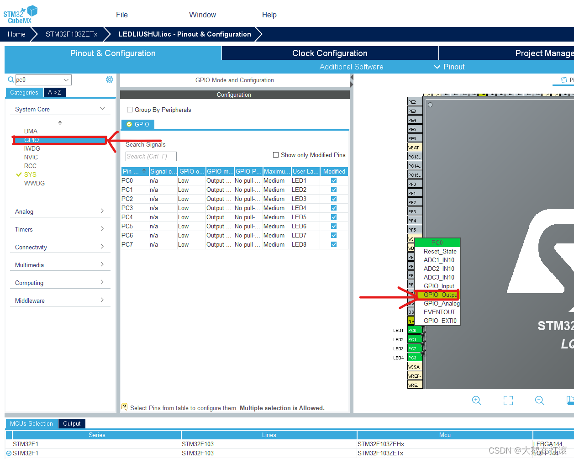Collapse the System Core category
Viewport: 574px width, 459px height.
(x=102, y=109)
